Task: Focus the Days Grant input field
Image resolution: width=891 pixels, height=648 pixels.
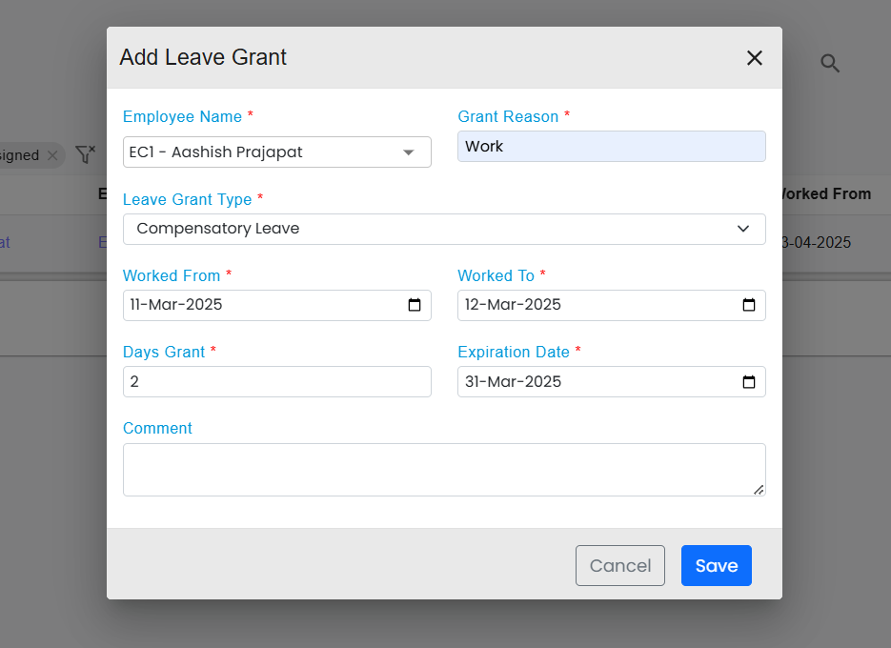Action: point(276,382)
